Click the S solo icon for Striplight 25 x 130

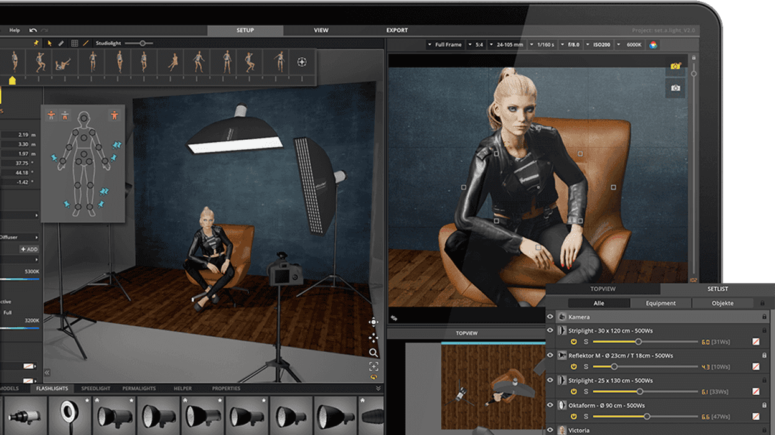click(586, 391)
